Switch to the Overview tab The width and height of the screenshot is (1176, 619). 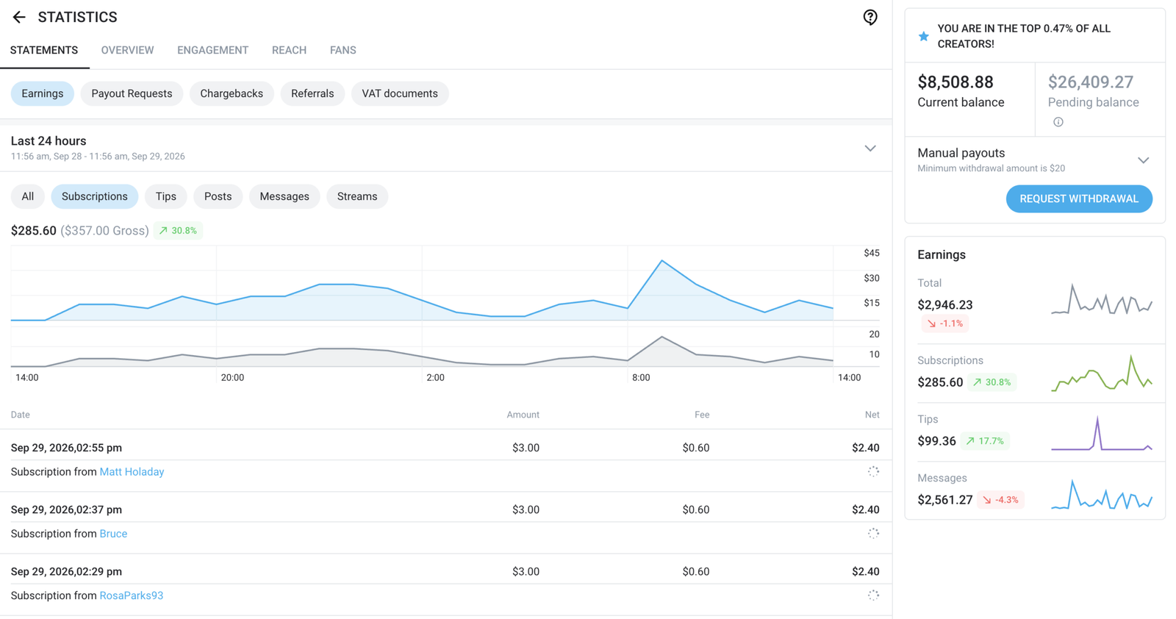[127, 50]
